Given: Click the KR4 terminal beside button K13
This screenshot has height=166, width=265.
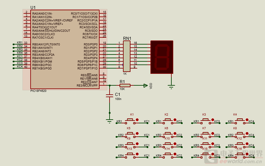Looking at the screenshot, I should click(121, 156).
